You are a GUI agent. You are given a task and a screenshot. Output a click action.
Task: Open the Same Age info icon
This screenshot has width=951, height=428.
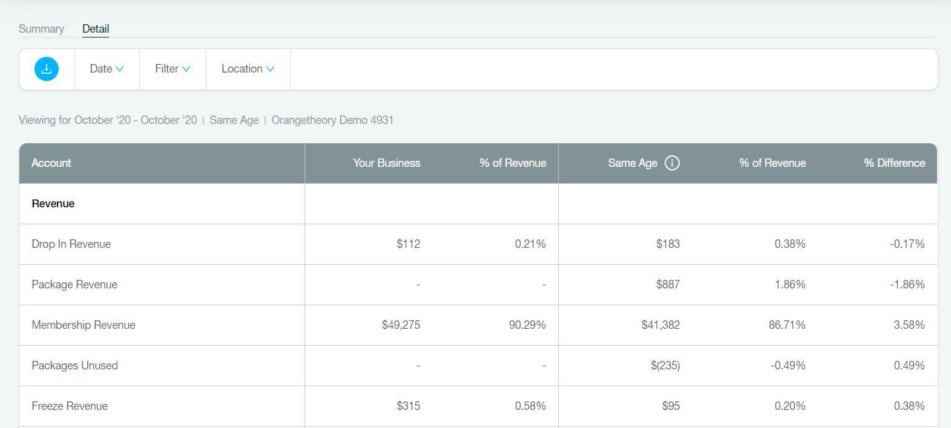(x=672, y=163)
